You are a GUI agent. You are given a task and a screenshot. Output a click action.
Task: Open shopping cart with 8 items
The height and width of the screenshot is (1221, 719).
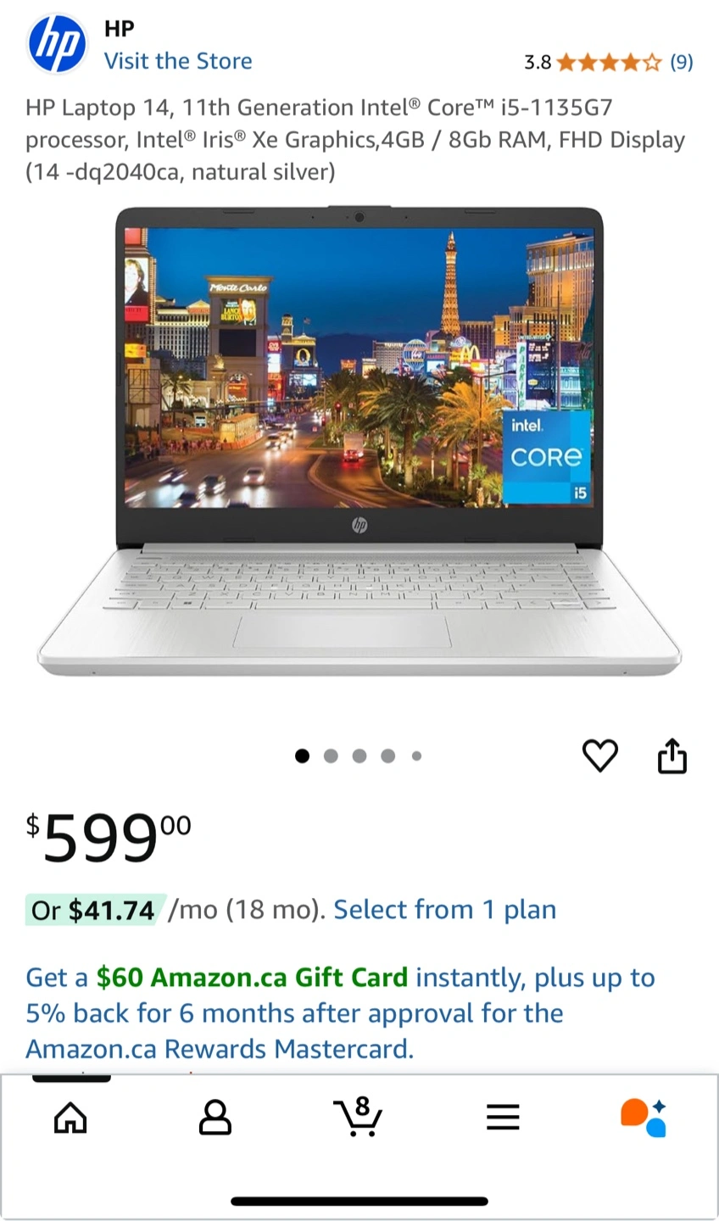(358, 1116)
